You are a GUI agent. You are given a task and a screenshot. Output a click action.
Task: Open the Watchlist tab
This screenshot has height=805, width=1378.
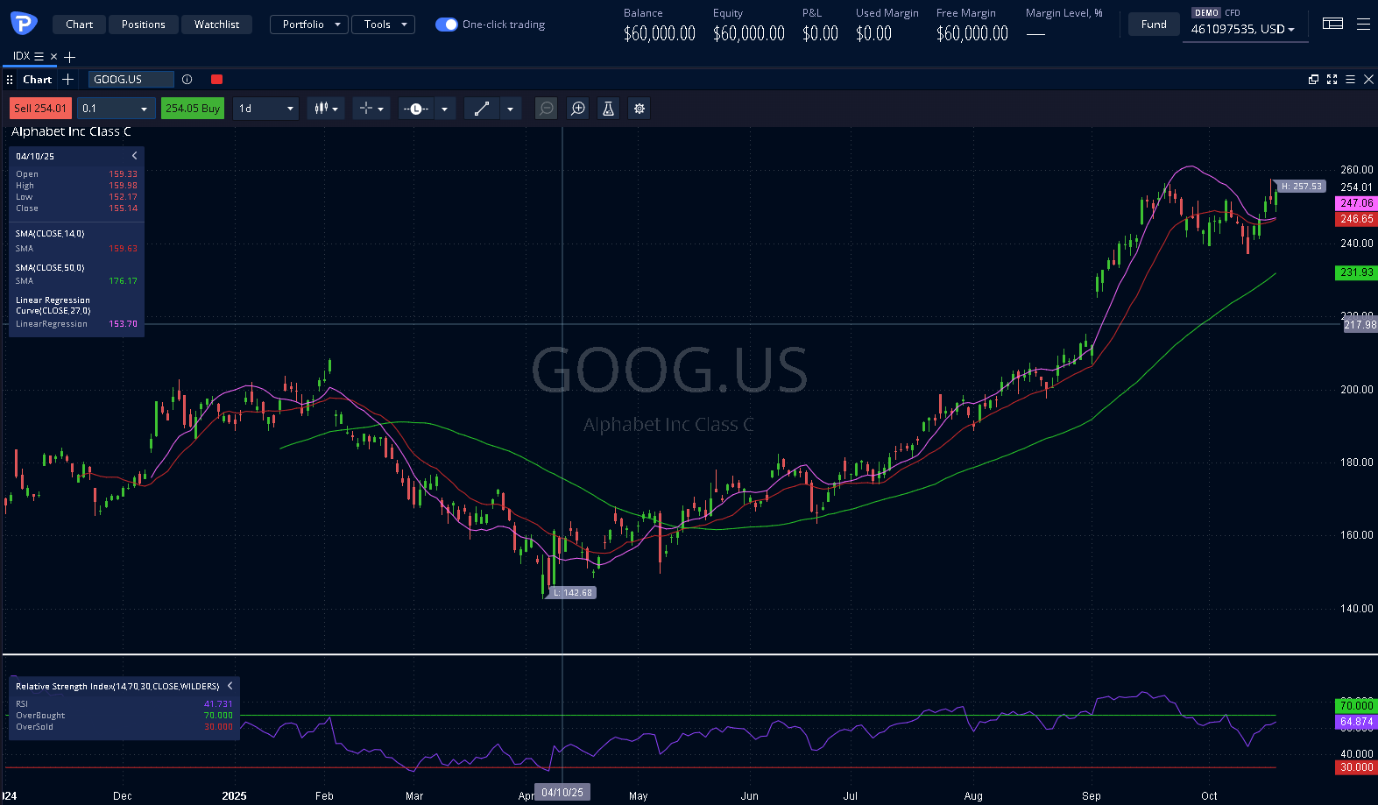pyautogui.click(x=216, y=25)
